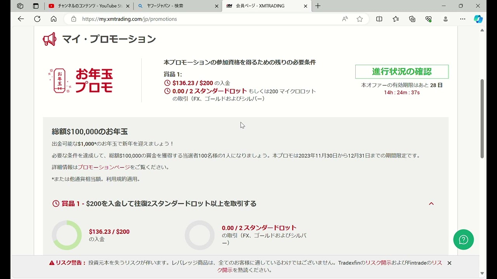Go to the browser home page
The width and height of the screenshot is (497, 279).
54,19
